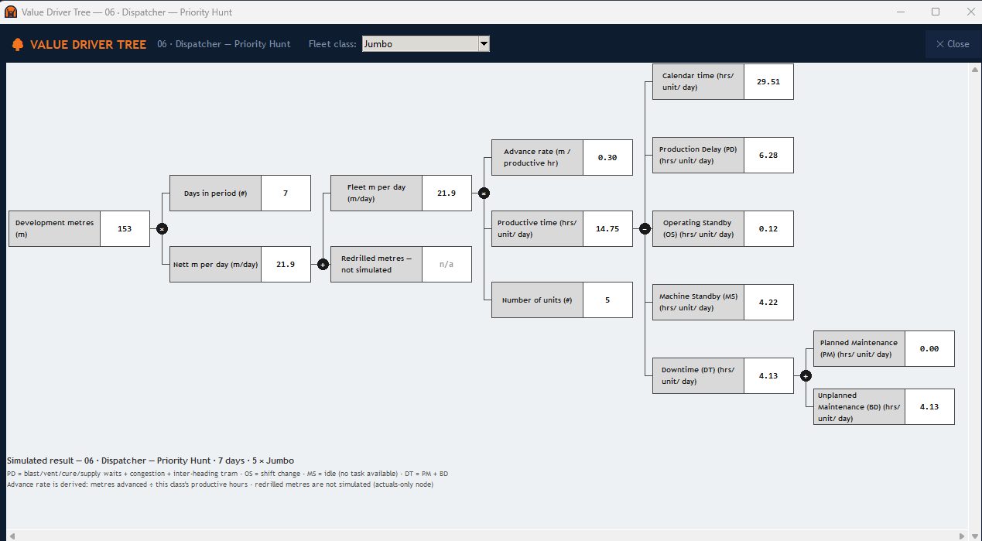The width and height of the screenshot is (982, 541).
Task: Click the orange tree icon beside Value Driver Tree
Action: click(18, 44)
